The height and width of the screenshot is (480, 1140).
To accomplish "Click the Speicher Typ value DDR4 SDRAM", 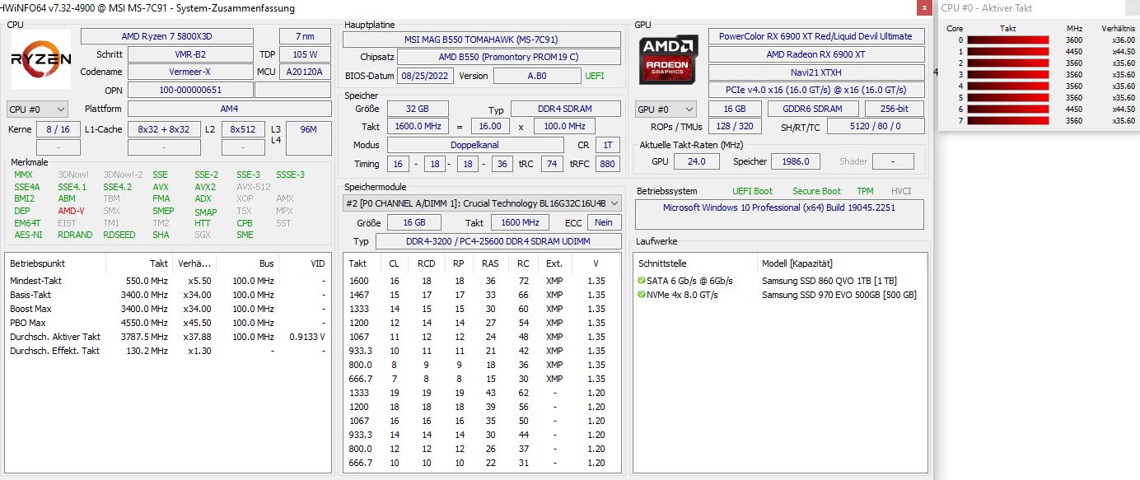I will pyautogui.click(x=565, y=110).
